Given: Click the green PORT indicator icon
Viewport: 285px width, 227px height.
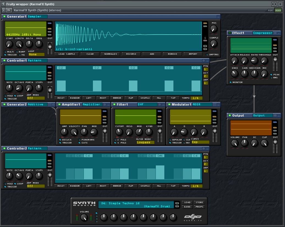Looking at the screenshot, I should (278, 10).
